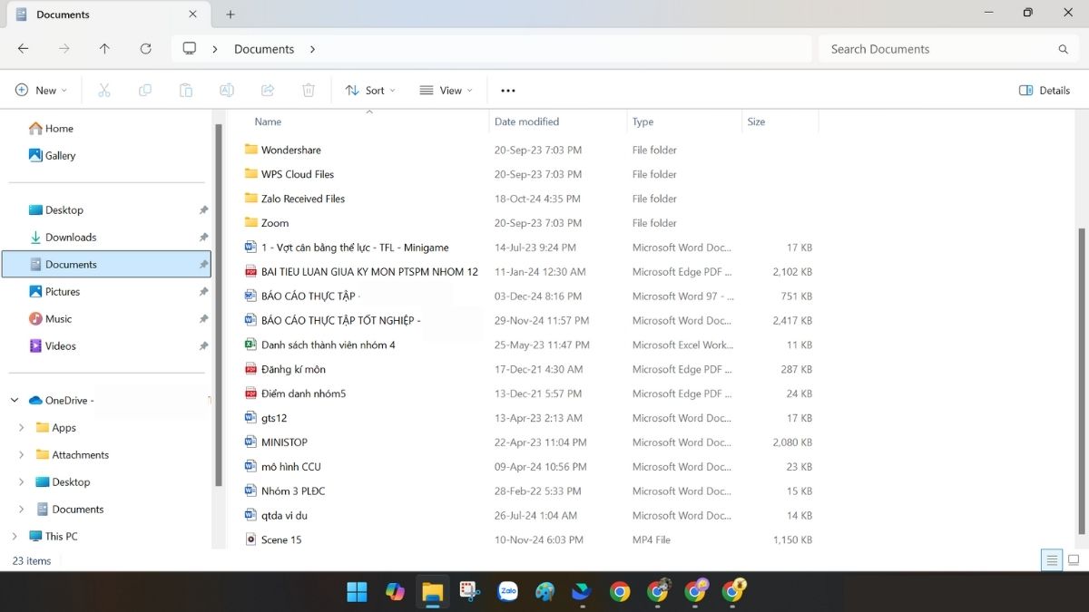
Task: Go forward with the right arrow
Action: [64, 49]
